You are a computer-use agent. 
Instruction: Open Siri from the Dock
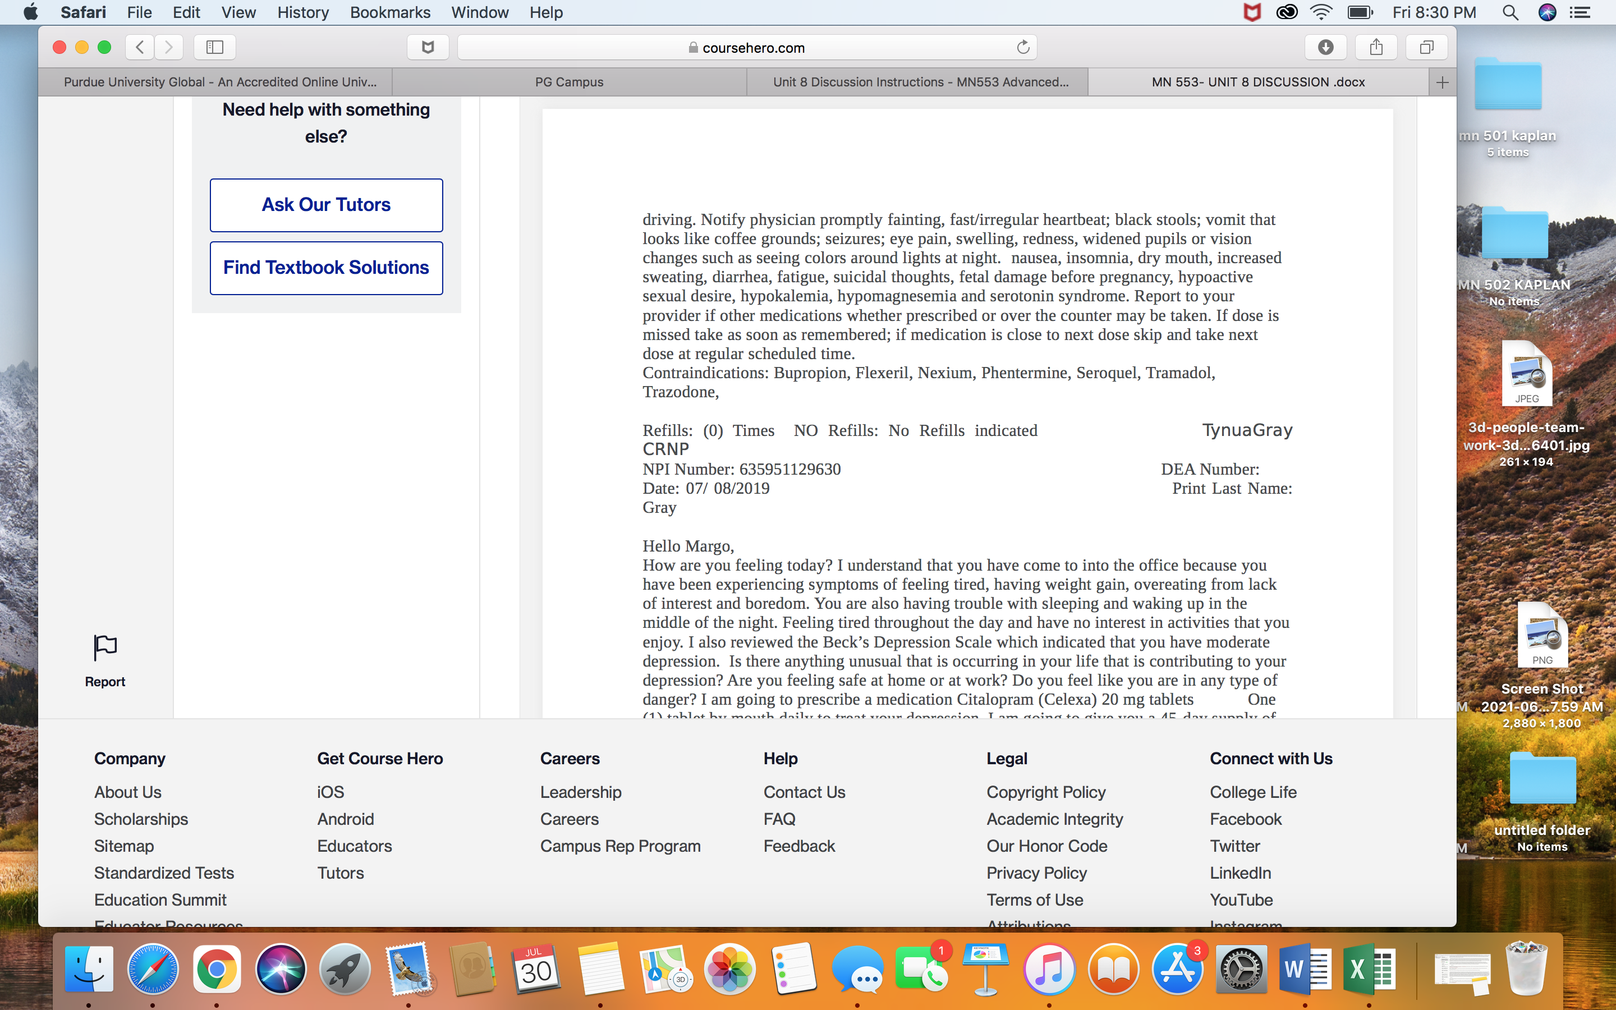point(281,969)
